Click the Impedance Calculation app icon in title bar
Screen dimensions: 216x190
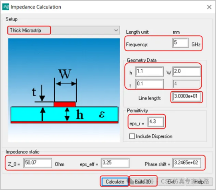(6, 7)
